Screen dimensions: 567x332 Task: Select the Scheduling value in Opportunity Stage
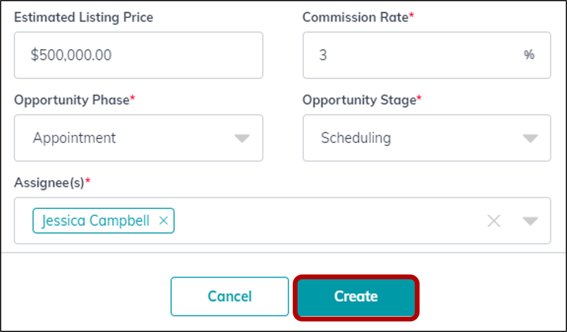tap(356, 138)
